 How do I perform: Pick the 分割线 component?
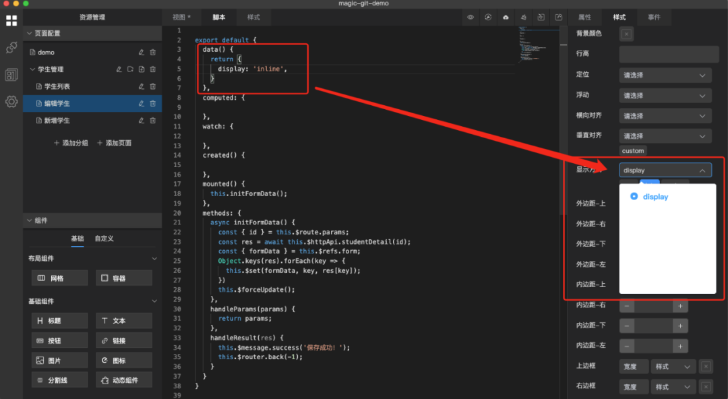click(59, 380)
